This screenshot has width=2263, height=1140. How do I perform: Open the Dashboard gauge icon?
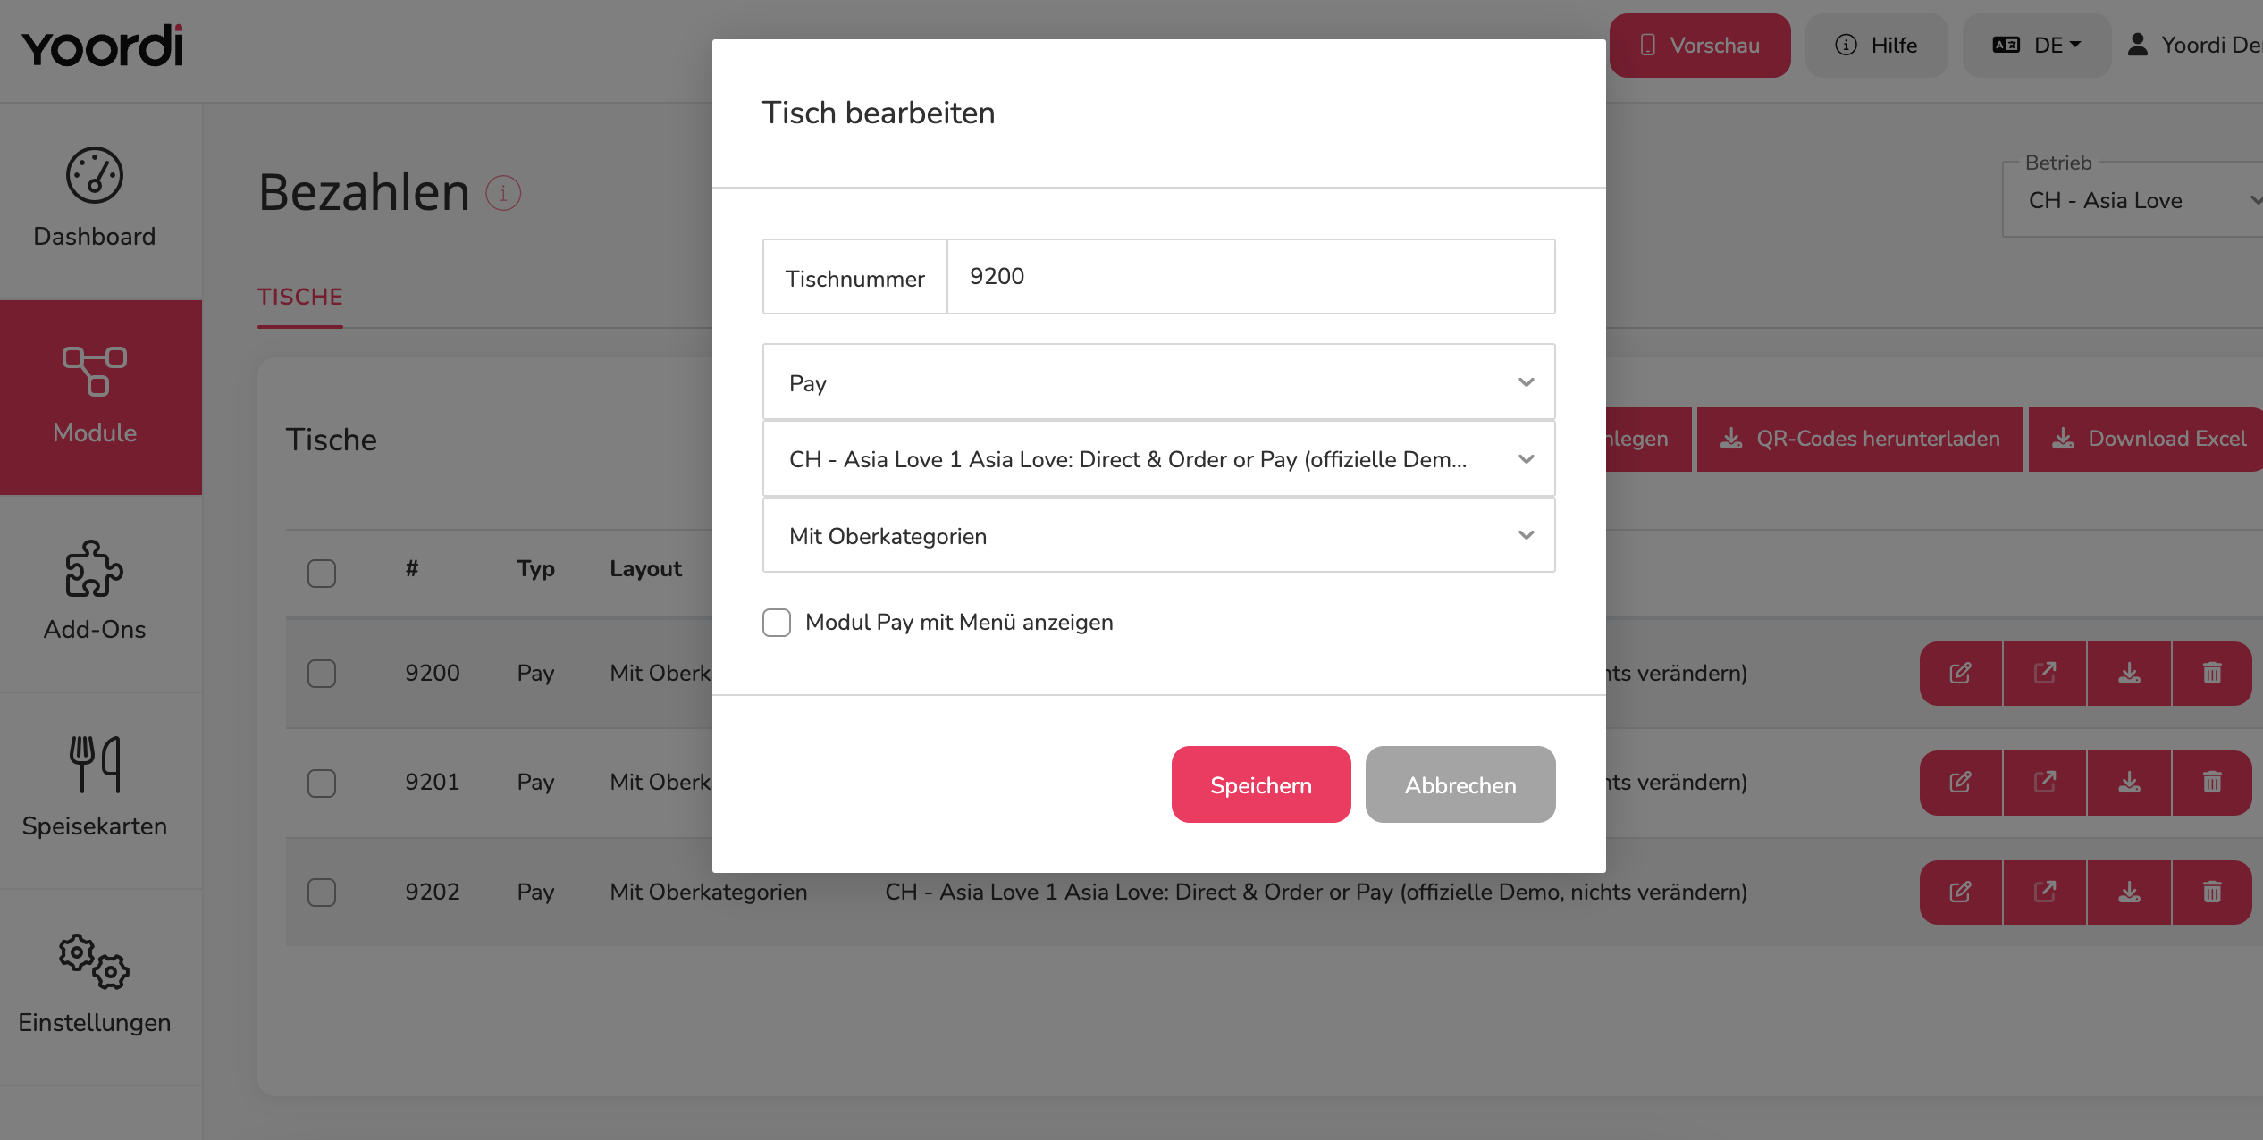coord(95,175)
